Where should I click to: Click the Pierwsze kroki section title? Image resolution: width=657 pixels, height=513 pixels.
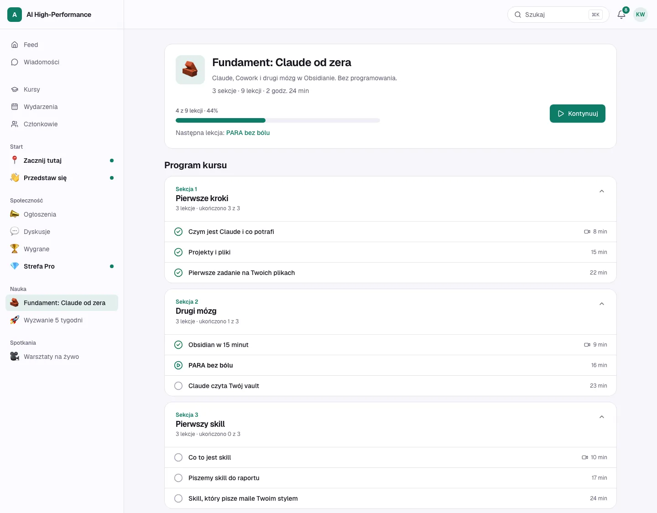[x=202, y=198]
